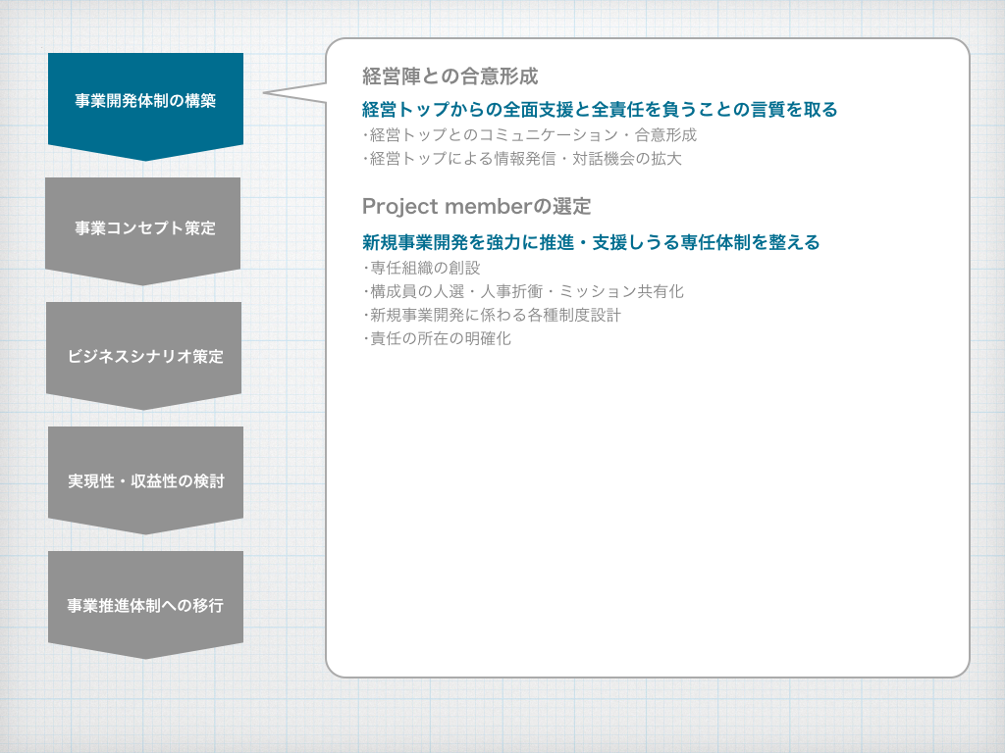Screen dimensions: 1005x753
Task: Select bullet 専任組織の創設
Action: [421, 268]
